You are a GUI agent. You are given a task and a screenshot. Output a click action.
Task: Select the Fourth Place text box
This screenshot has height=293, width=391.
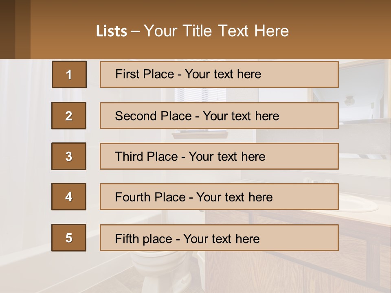[219, 197]
